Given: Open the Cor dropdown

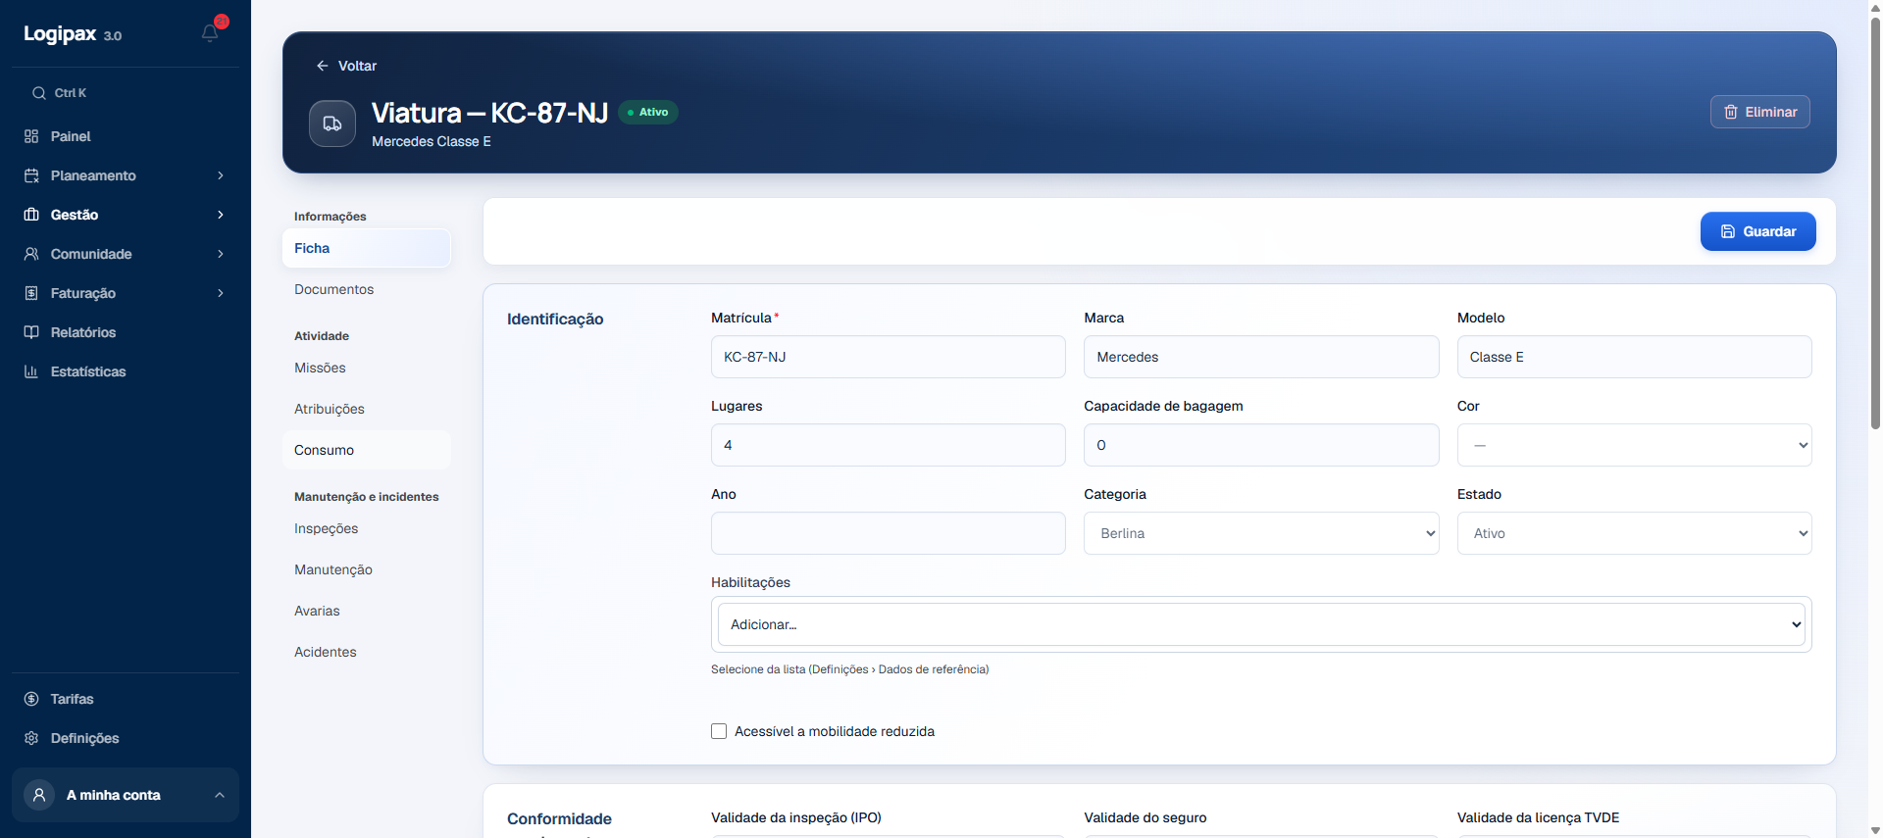Looking at the screenshot, I should [1634, 445].
